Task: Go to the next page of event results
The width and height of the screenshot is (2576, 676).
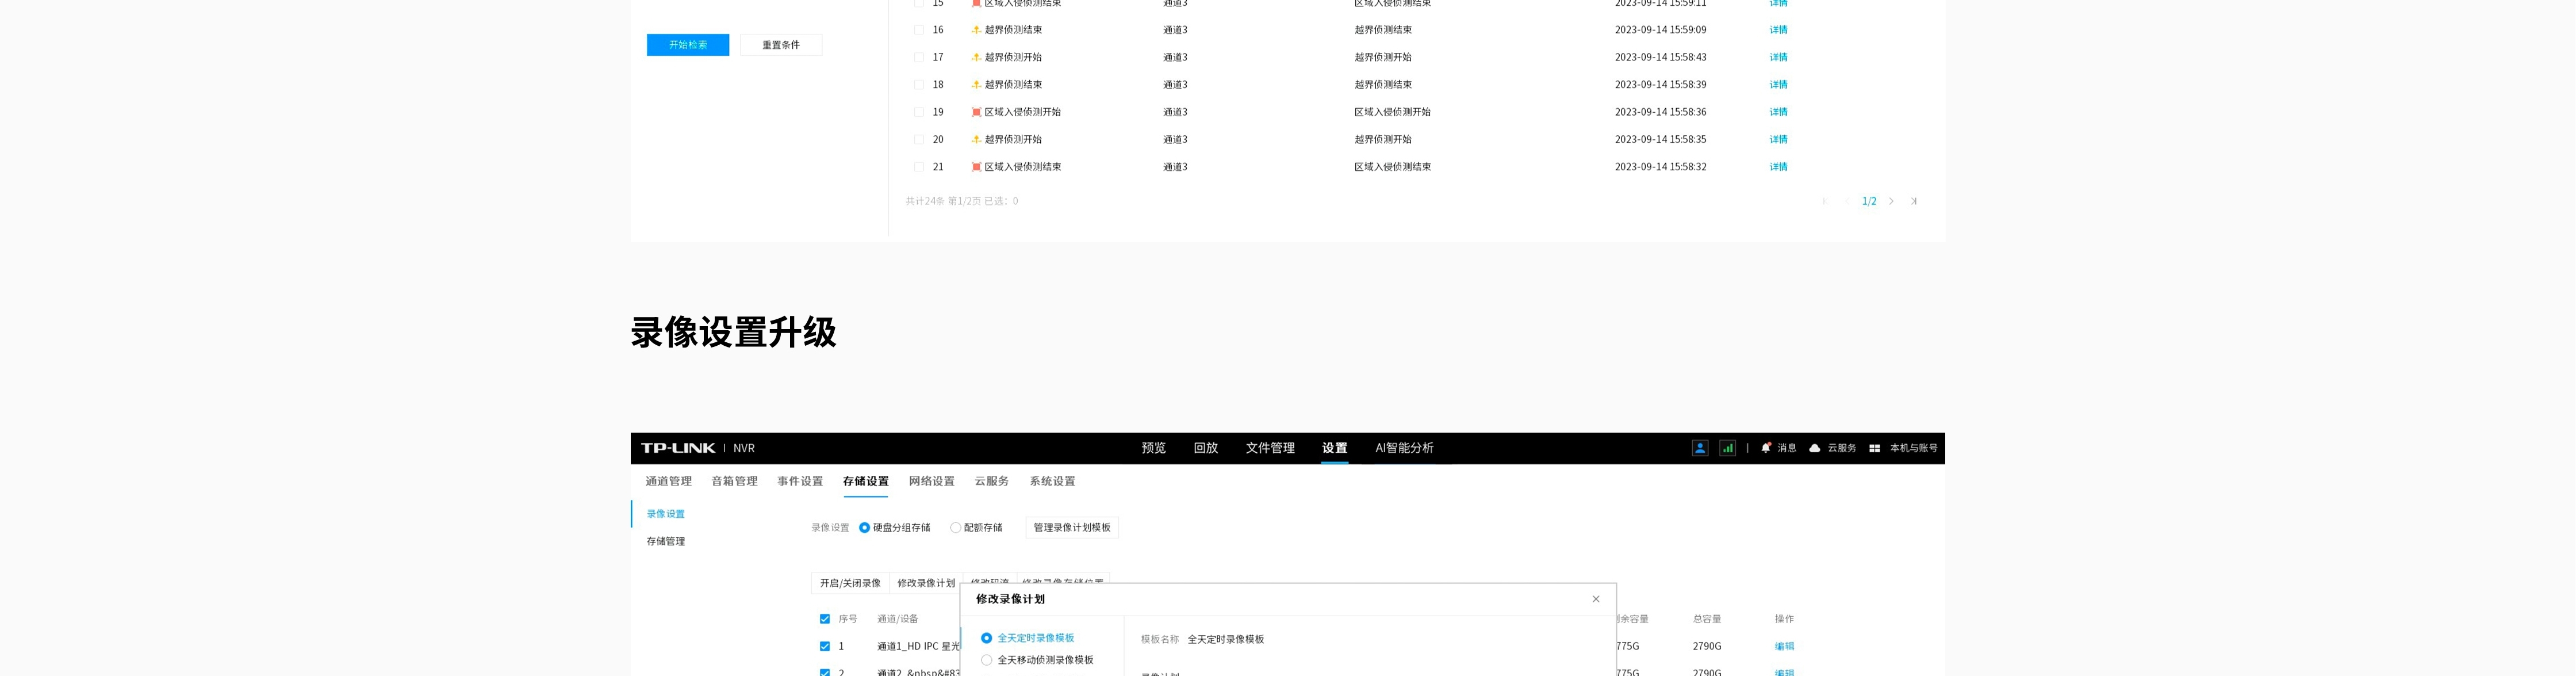Action: coord(1891,201)
